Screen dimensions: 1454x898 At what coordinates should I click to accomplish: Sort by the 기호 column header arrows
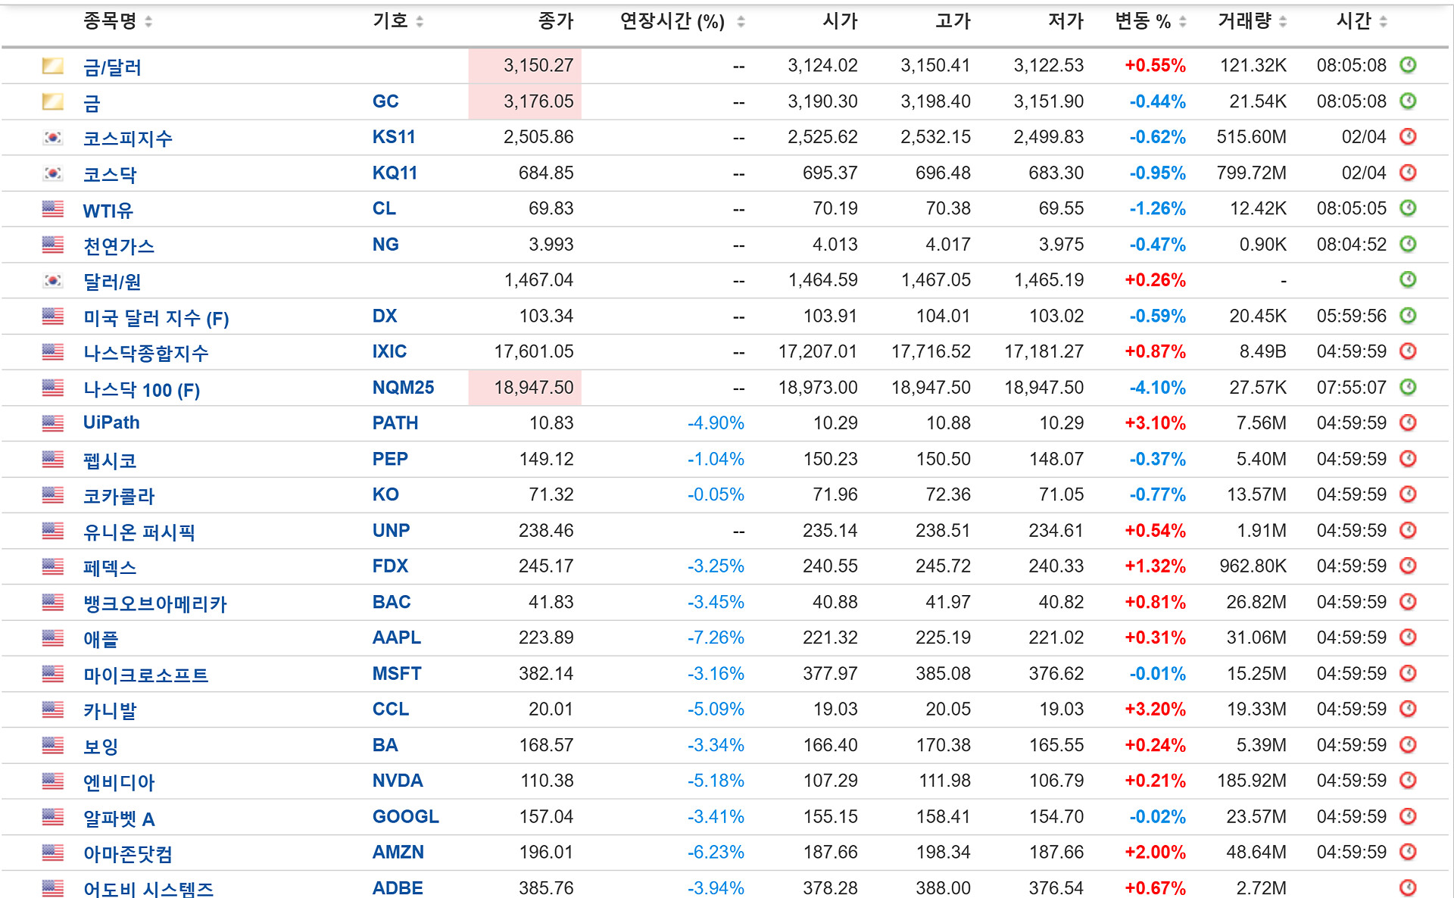420,22
